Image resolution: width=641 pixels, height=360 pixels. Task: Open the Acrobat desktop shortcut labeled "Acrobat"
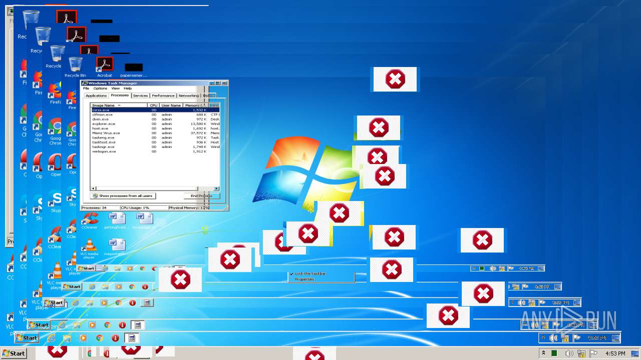point(104,67)
